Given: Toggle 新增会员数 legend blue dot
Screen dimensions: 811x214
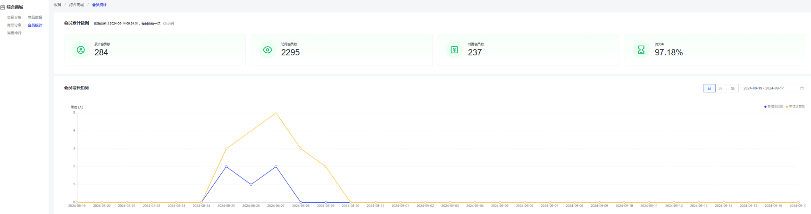Looking at the screenshot, I should tap(765, 107).
